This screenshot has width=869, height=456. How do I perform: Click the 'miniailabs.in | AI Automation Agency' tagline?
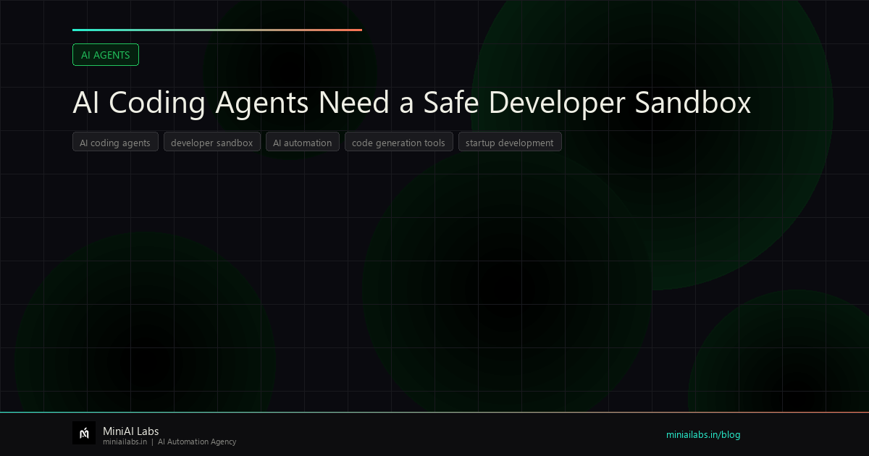pos(169,442)
